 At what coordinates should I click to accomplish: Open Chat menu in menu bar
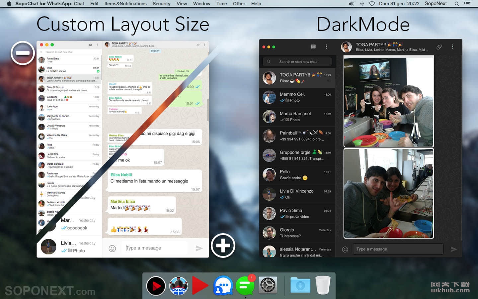[79, 4]
